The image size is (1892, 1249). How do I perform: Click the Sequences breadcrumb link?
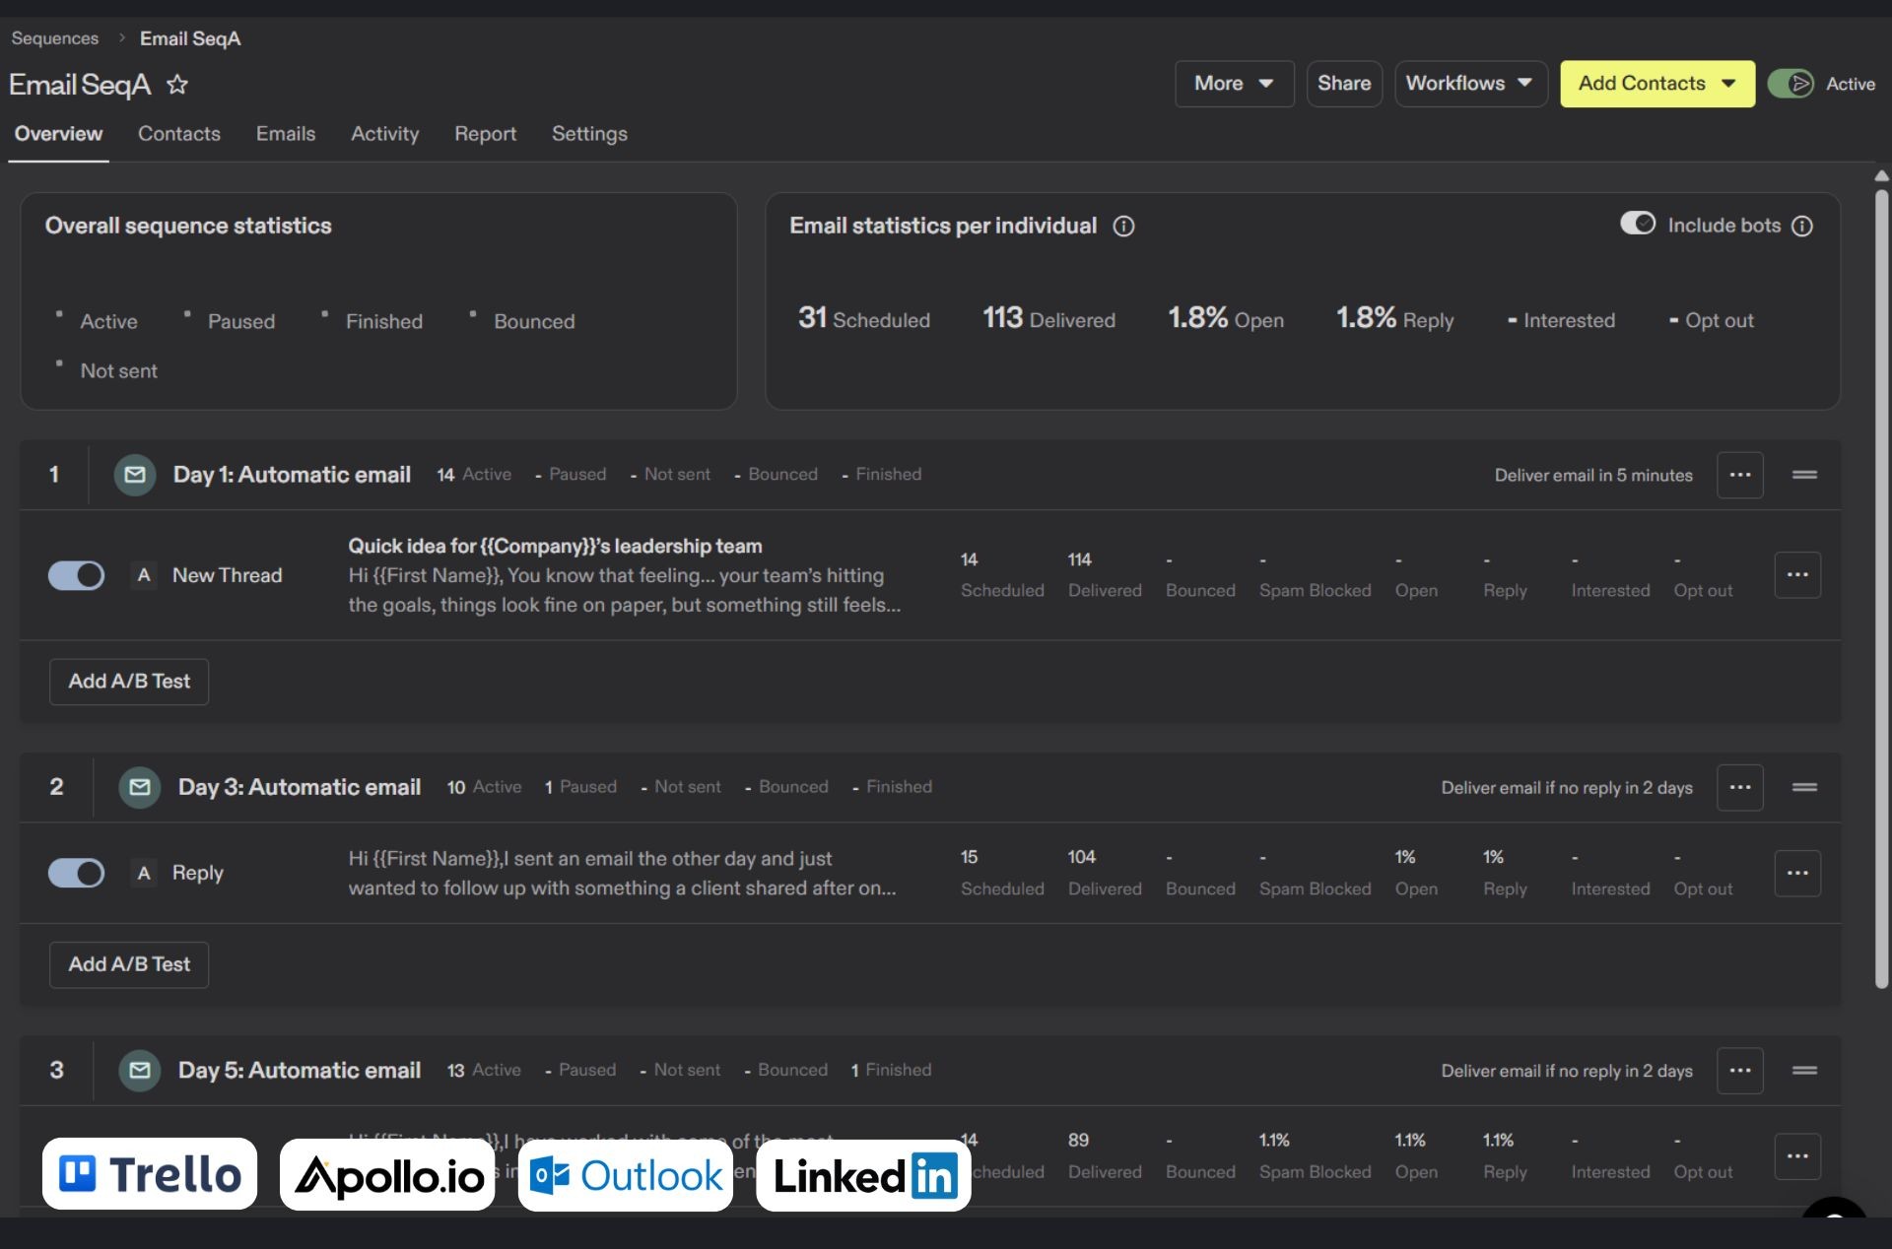coord(55,38)
